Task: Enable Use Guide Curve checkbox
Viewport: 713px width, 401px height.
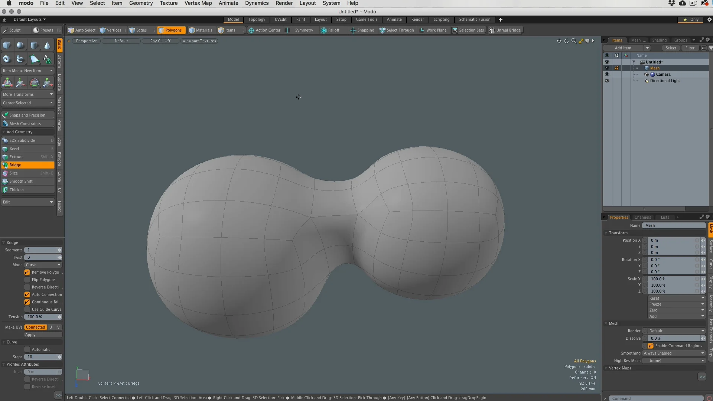Action: coord(27,310)
